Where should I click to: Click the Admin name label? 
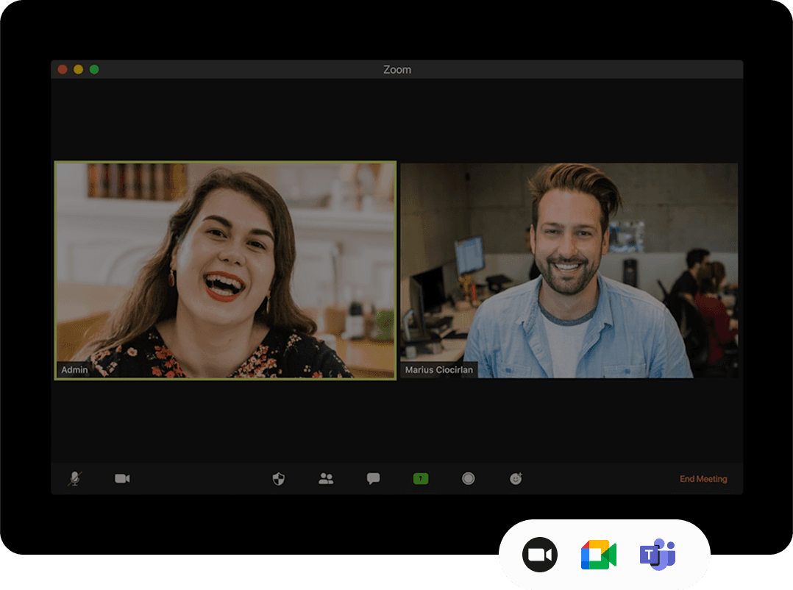[74, 370]
